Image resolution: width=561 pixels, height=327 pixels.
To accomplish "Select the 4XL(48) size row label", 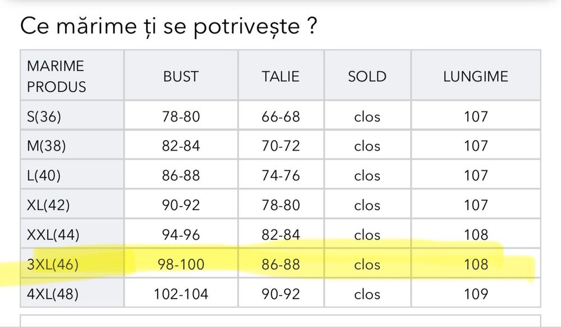I will pos(53,293).
